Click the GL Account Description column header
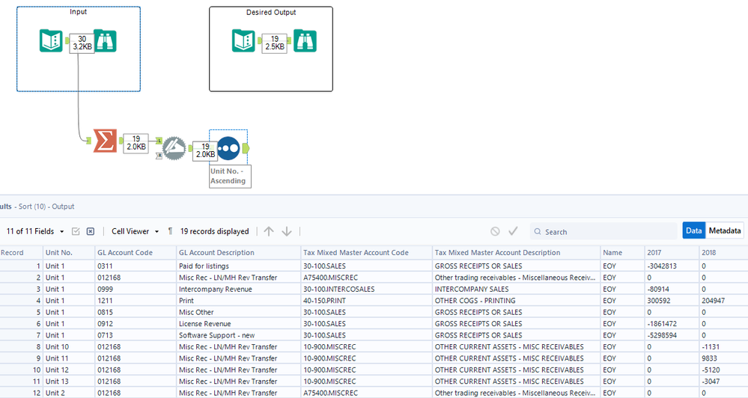748x398 pixels. point(239,253)
